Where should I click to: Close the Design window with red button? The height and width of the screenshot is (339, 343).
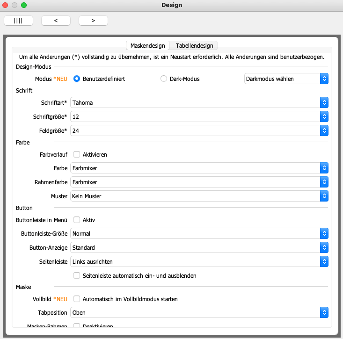[x=5, y=5]
